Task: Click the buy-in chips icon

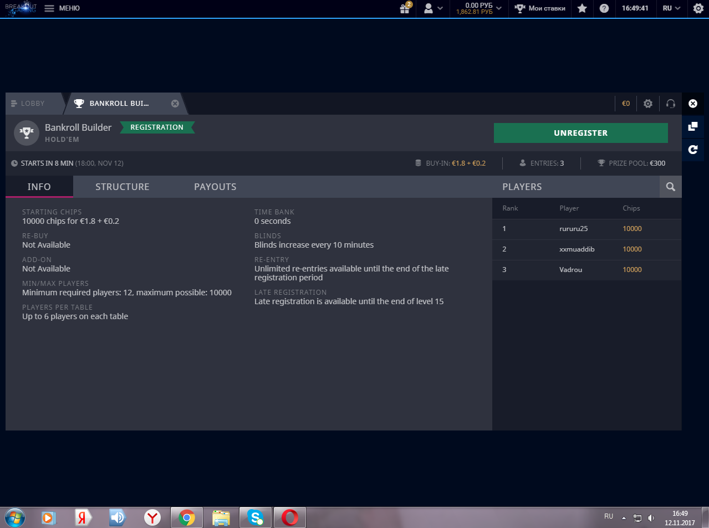Action: (419, 163)
